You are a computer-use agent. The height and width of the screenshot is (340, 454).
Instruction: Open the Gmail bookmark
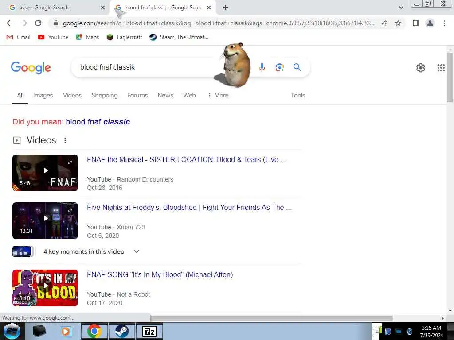18,37
